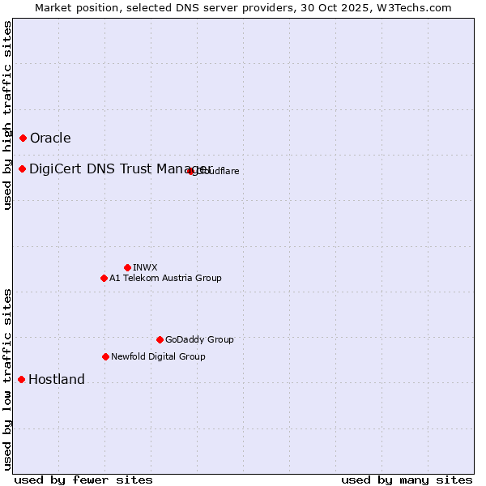
Task: Click the chart title mentioning W3Techs.com
Action: click(x=243, y=7)
